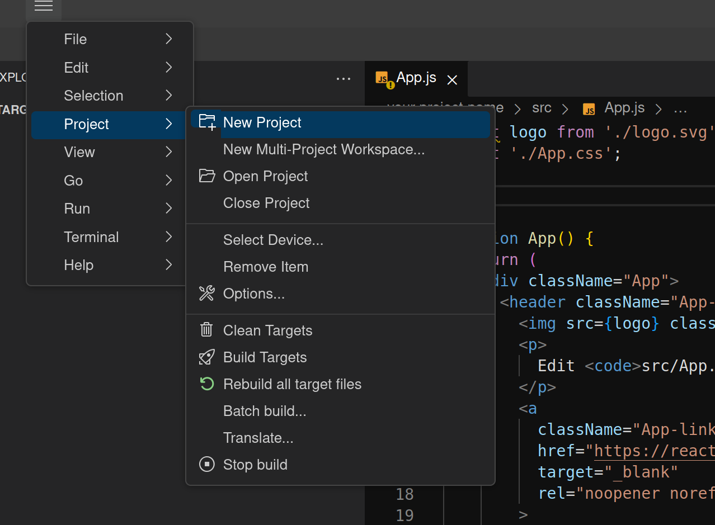Image resolution: width=715 pixels, height=525 pixels.
Task: Click the JS icon in the breadcrumb
Action: click(589, 109)
